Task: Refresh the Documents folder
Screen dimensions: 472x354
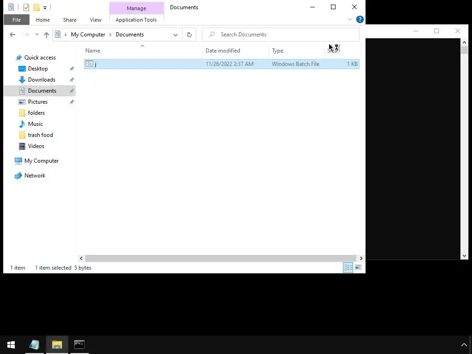Action: (189, 35)
